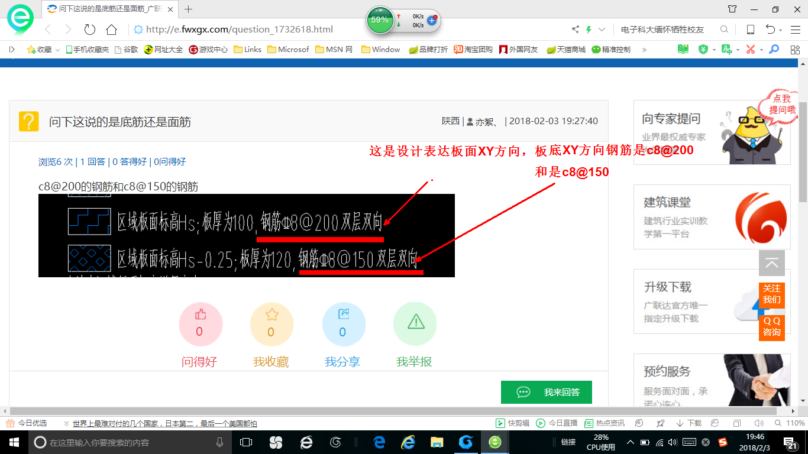Click the green reading-mode extension icon
Viewport: 808px width, 454px height.
coord(683,50)
